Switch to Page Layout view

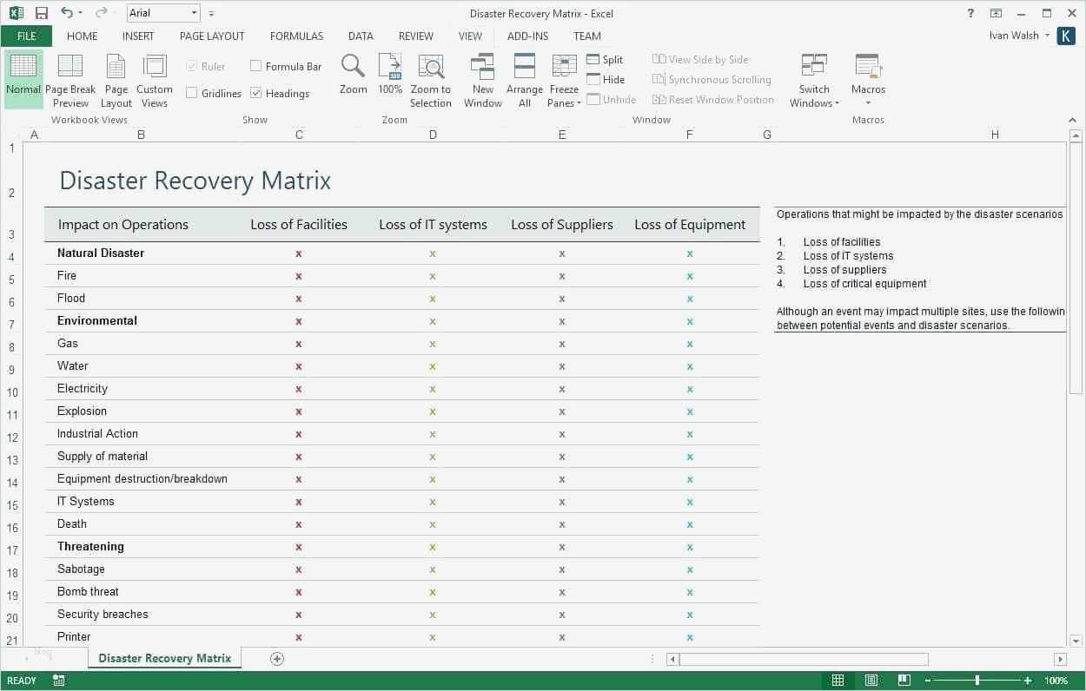116,67
